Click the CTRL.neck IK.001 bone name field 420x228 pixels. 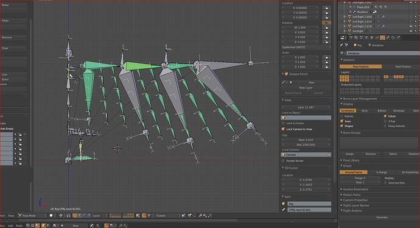click(x=309, y=210)
